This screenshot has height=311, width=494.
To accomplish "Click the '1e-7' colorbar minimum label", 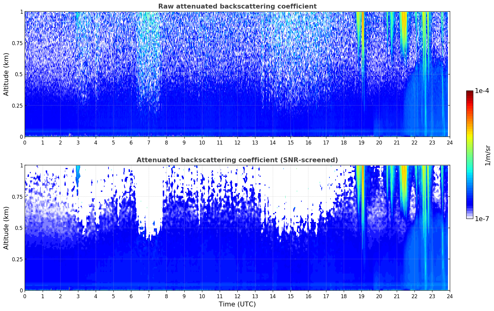I will coord(482,219).
